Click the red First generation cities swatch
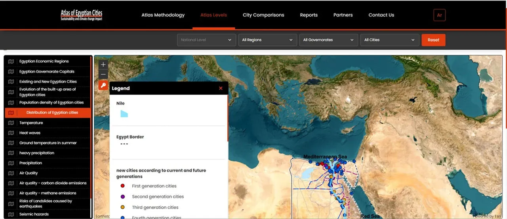The height and width of the screenshot is (219, 507). [122, 186]
